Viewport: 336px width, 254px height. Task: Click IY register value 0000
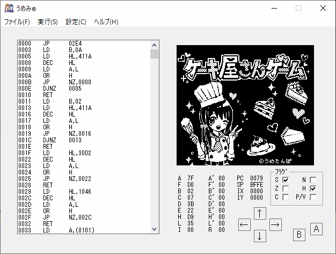(x=257, y=198)
